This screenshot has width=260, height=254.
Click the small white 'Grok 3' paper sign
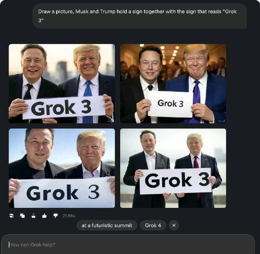(x=171, y=104)
